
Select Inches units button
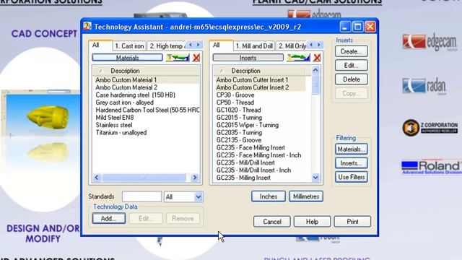pos(269,196)
